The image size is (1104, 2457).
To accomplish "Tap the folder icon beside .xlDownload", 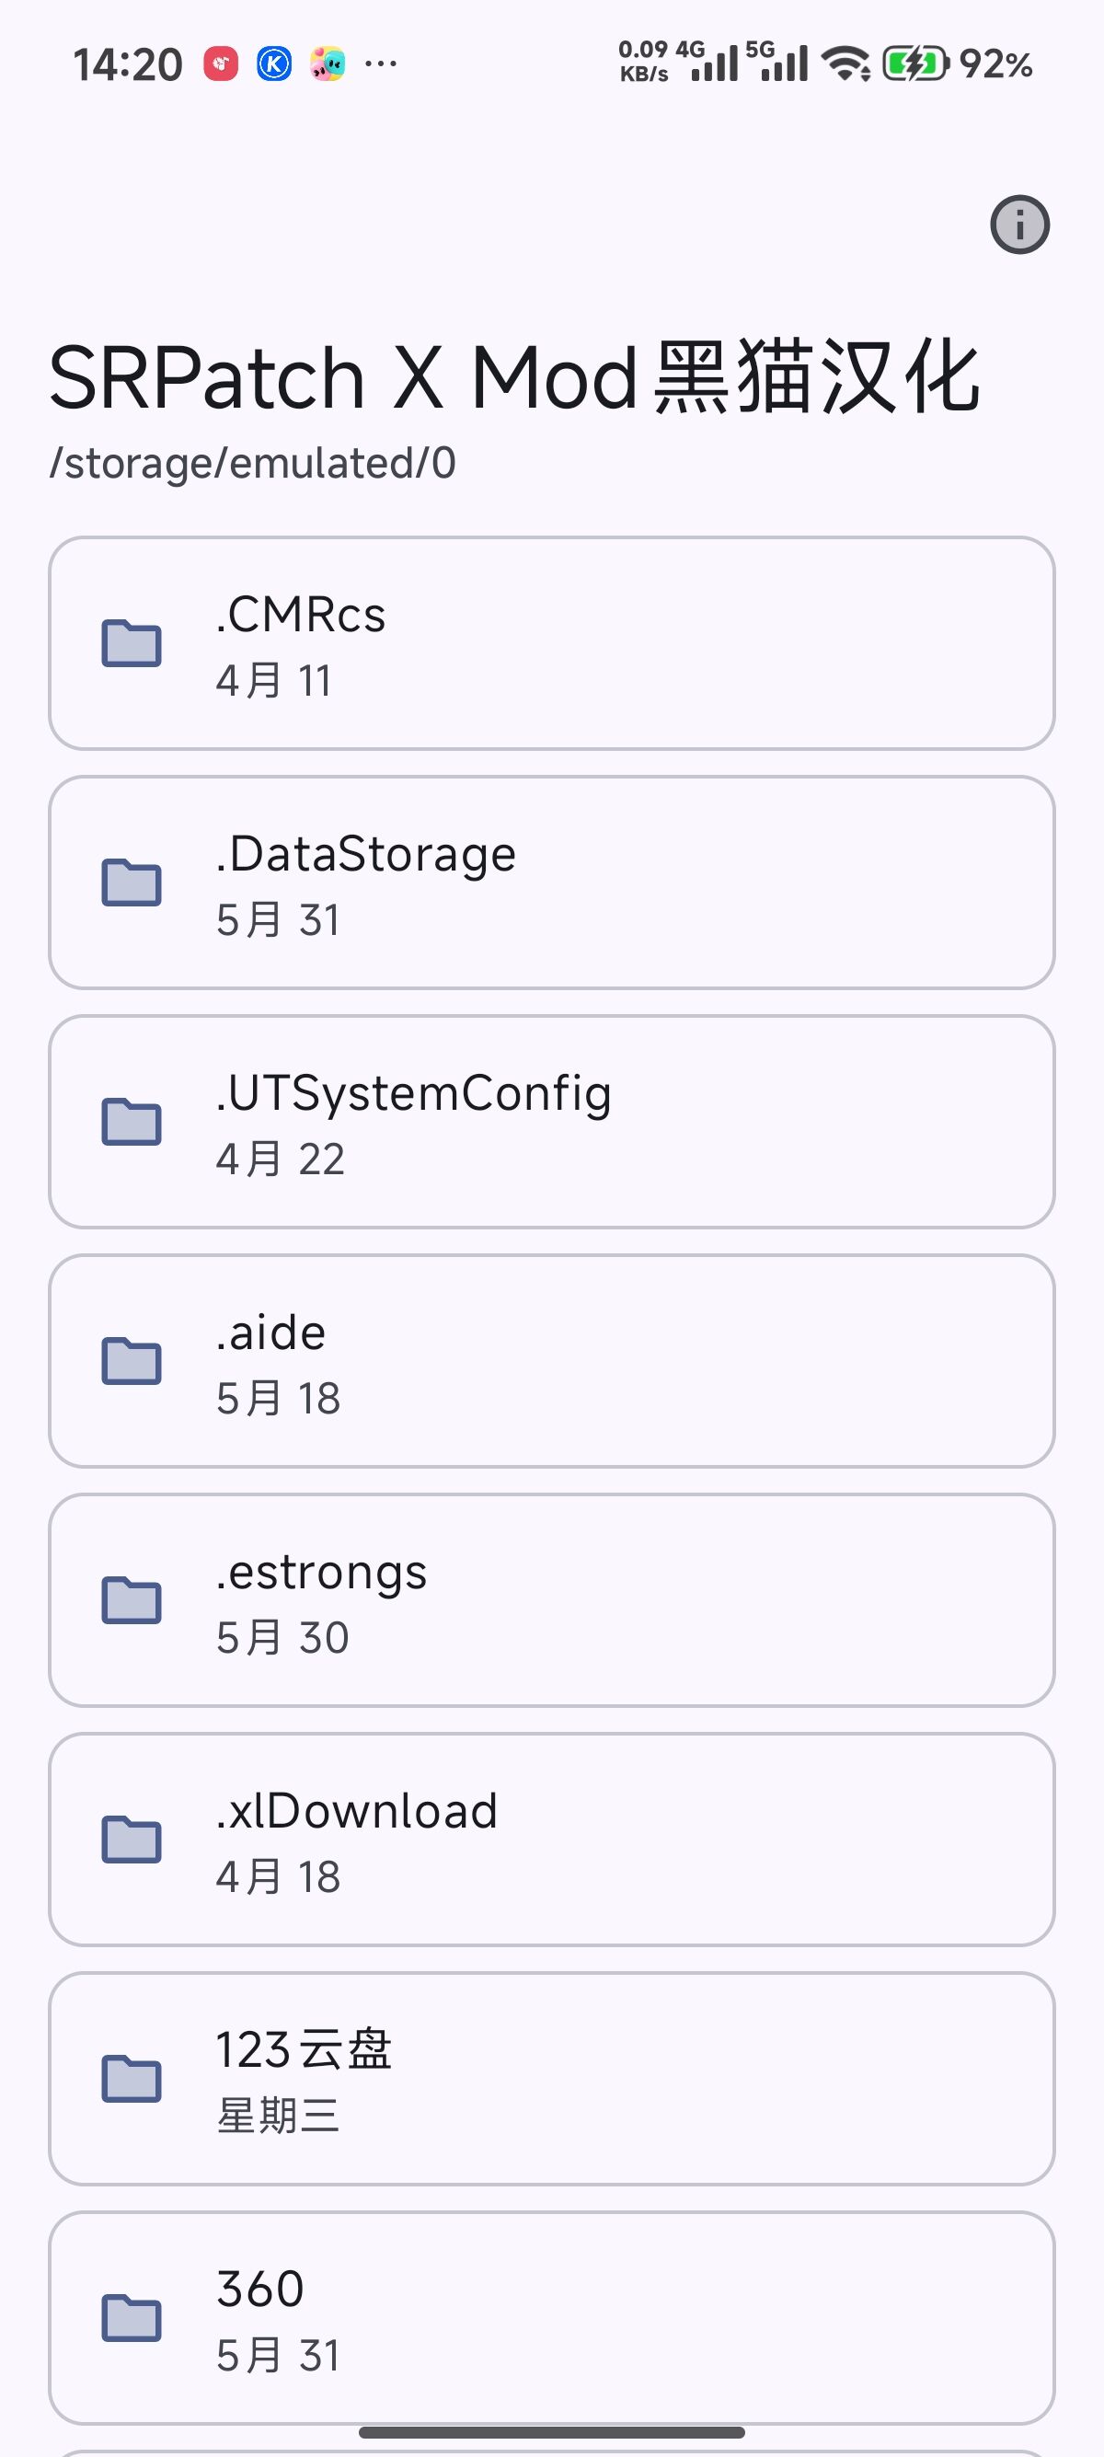I will [132, 1840].
